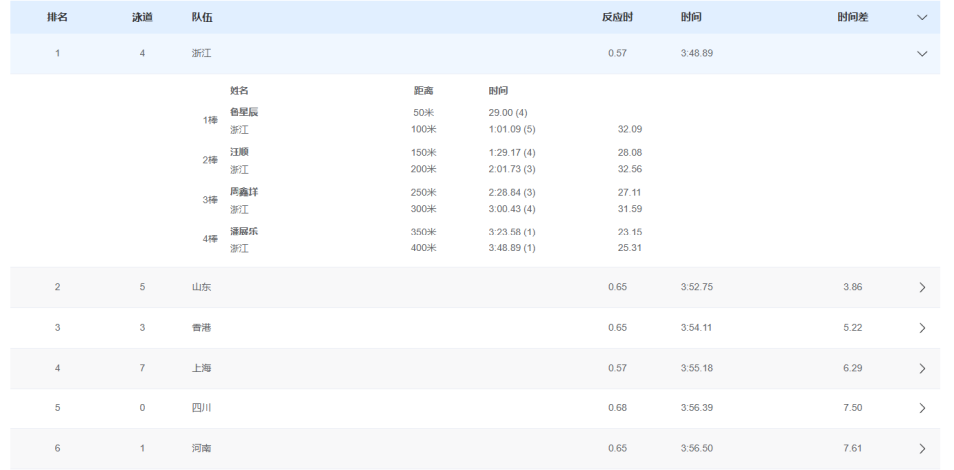Select team name 浙江 in first row

(201, 53)
